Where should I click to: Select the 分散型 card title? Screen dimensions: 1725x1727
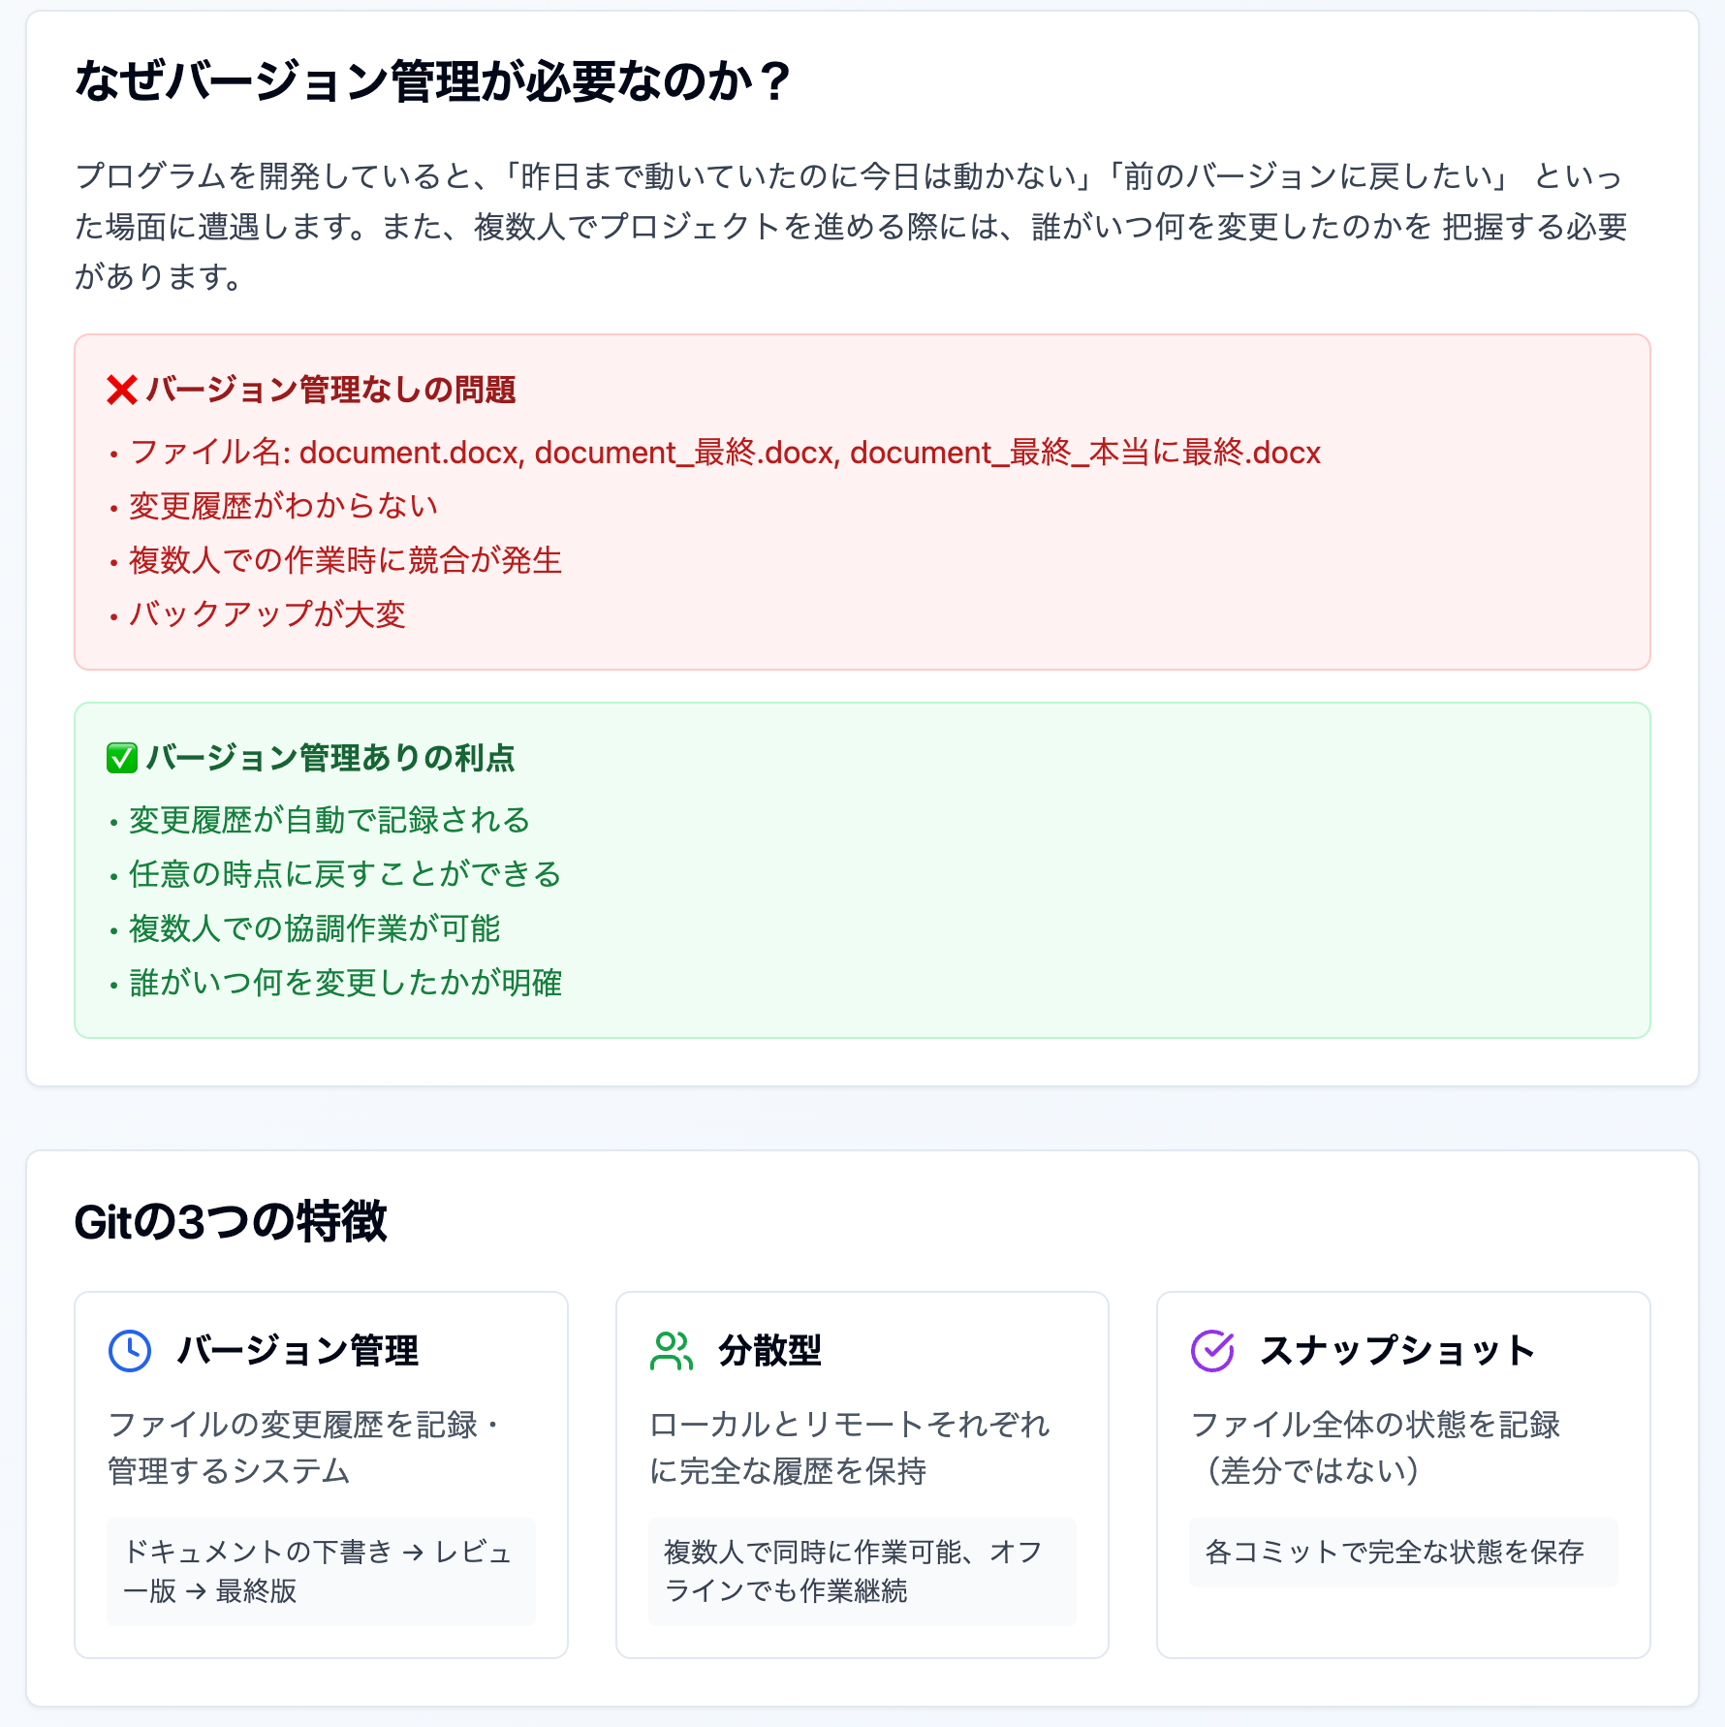click(769, 1350)
